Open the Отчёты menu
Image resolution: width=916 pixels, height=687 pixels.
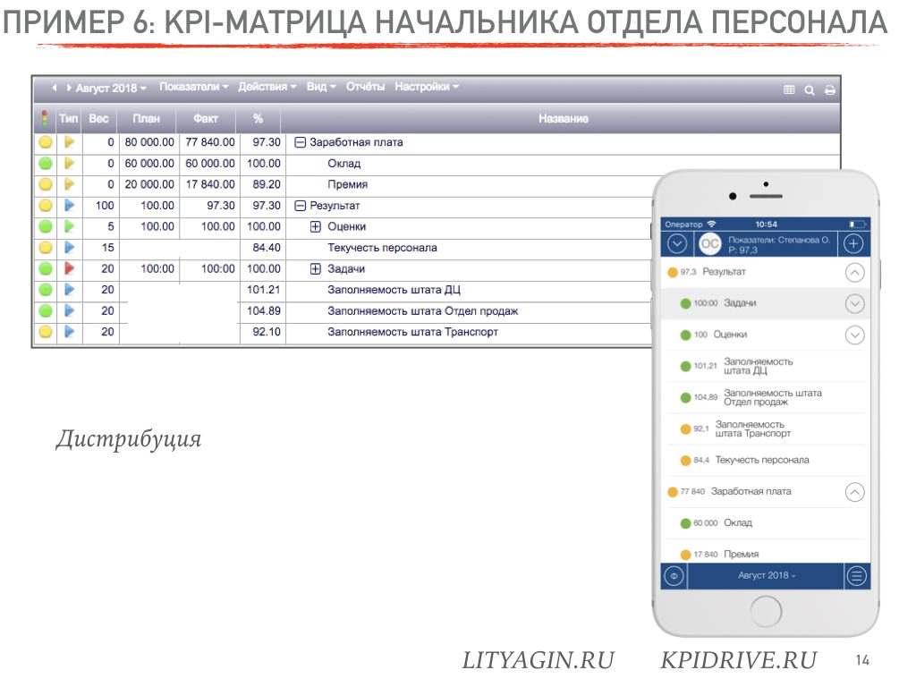coord(365,87)
